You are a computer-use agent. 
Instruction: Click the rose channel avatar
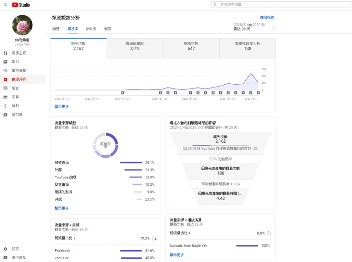[22, 25]
